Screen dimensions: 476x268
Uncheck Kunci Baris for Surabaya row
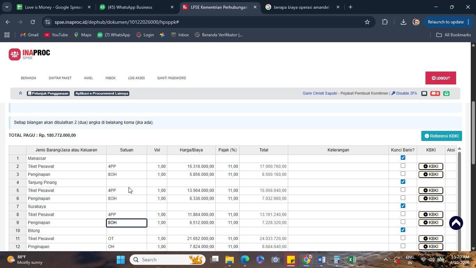pyautogui.click(x=403, y=206)
